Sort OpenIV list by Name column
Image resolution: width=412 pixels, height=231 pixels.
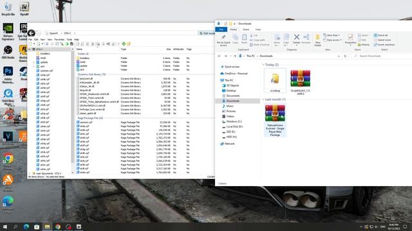click(79, 49)
